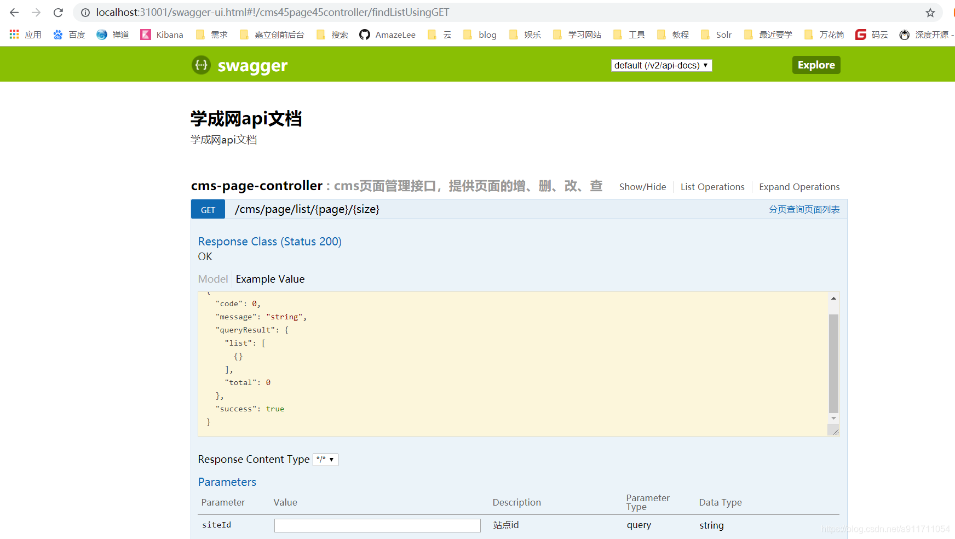Click the example value scrollbar up arrow
Viewport: 955px width, 539px height.
pyautogui.click(x=833, y=299)
